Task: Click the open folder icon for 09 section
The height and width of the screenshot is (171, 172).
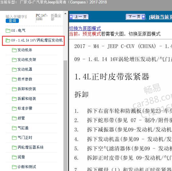Action: coord(8,40)
